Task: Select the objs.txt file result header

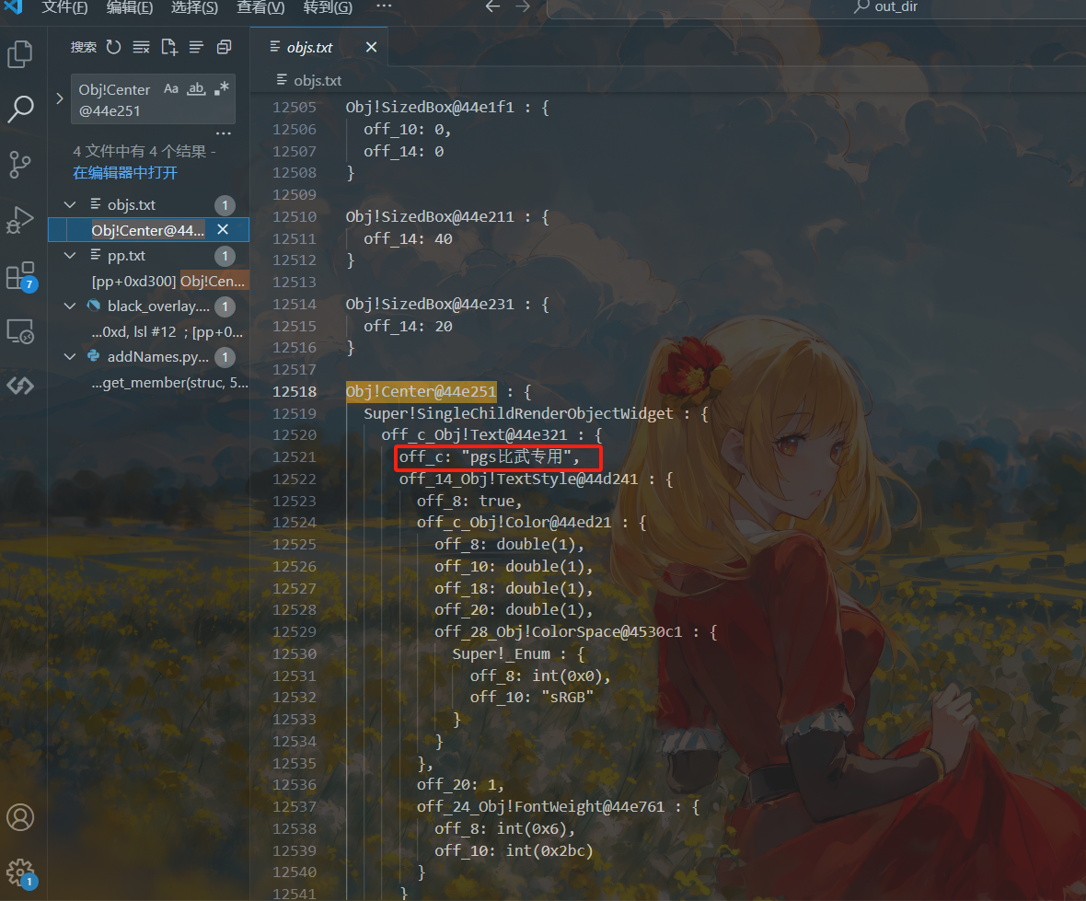Action: pyautogui.click(x=132, y=204)
